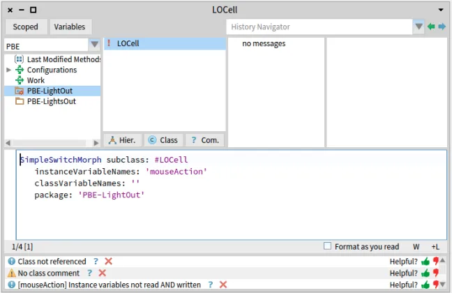Click the Variables button

[x=70, y=27]
